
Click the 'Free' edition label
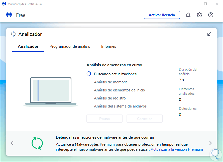[x=21, y=15]
